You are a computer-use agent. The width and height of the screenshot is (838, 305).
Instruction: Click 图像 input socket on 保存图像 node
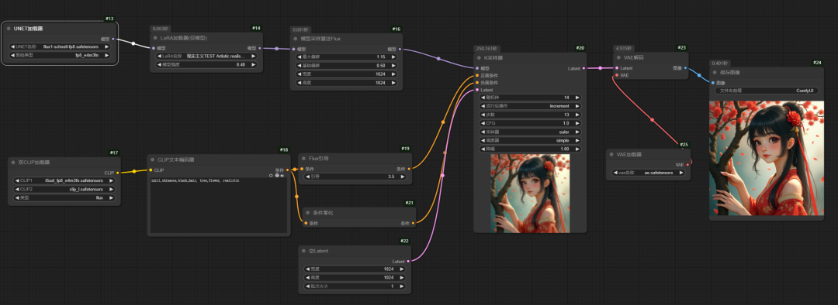click(713, 83)
